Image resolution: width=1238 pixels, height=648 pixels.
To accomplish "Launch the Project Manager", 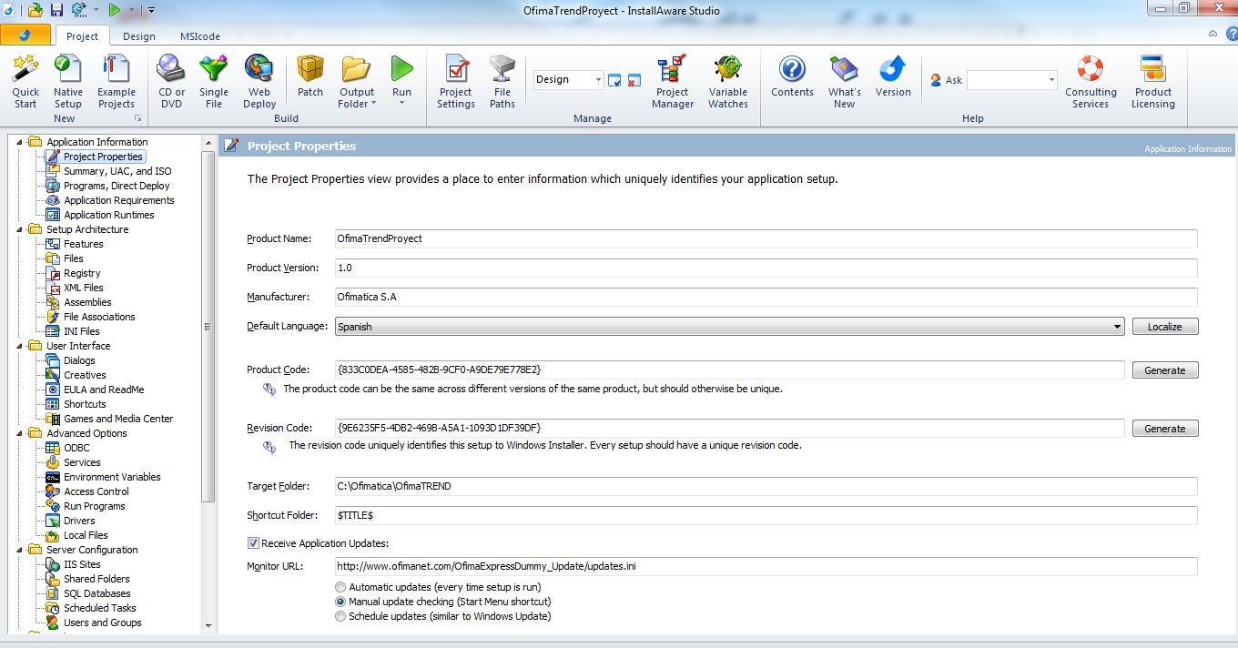I will click(673, 81).
